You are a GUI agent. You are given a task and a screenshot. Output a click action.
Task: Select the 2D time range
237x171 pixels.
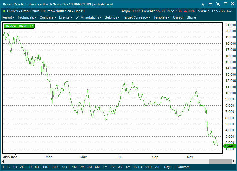click(x=22, y=167)
